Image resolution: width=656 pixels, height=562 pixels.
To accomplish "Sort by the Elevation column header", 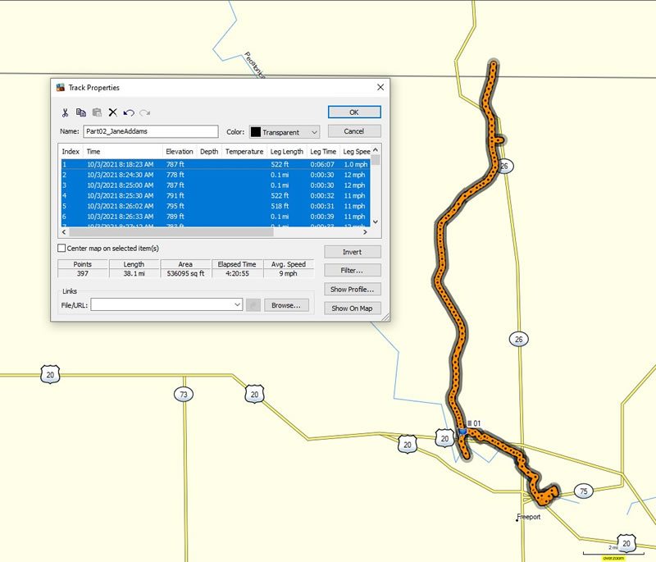I will click(x=179, y=152).
